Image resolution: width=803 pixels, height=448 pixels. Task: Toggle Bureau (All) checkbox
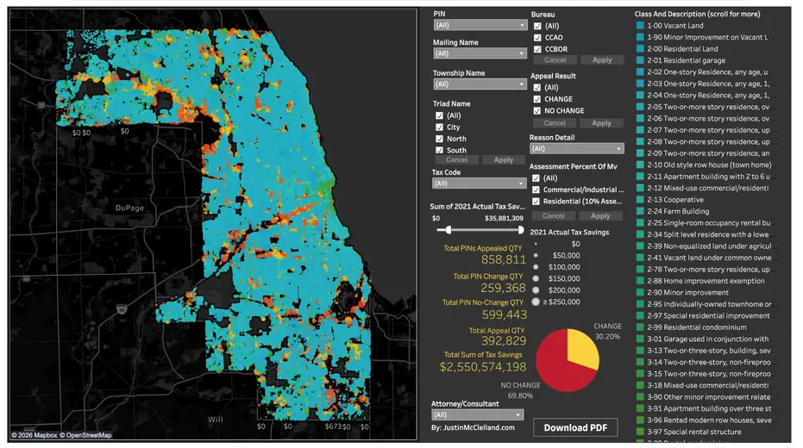pyautogui.click(x=537, y=26)
